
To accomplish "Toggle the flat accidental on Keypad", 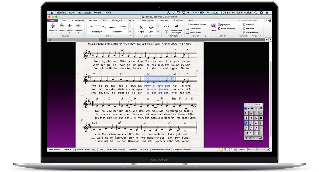I will click(256, 118).
